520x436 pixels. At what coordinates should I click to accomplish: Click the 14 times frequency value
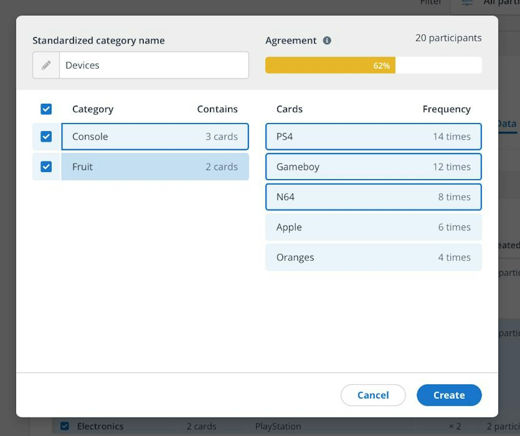(452, 137)
